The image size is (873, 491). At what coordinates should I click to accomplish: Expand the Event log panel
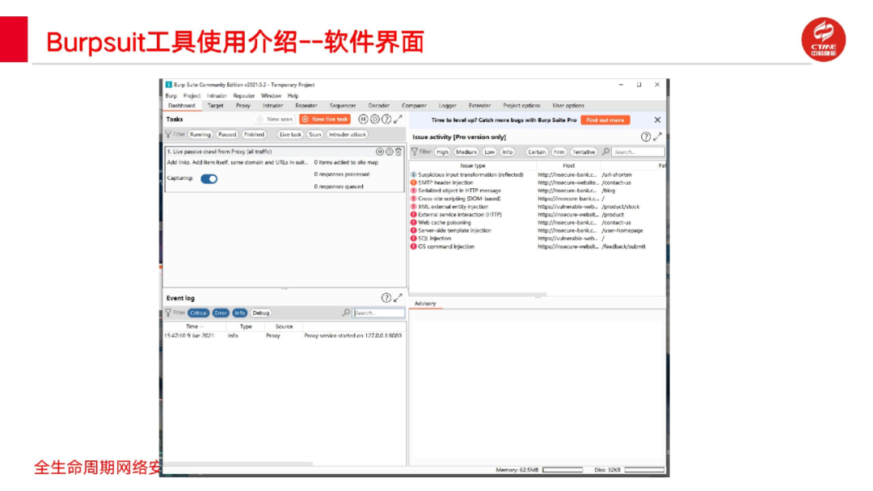click(398, 298)
